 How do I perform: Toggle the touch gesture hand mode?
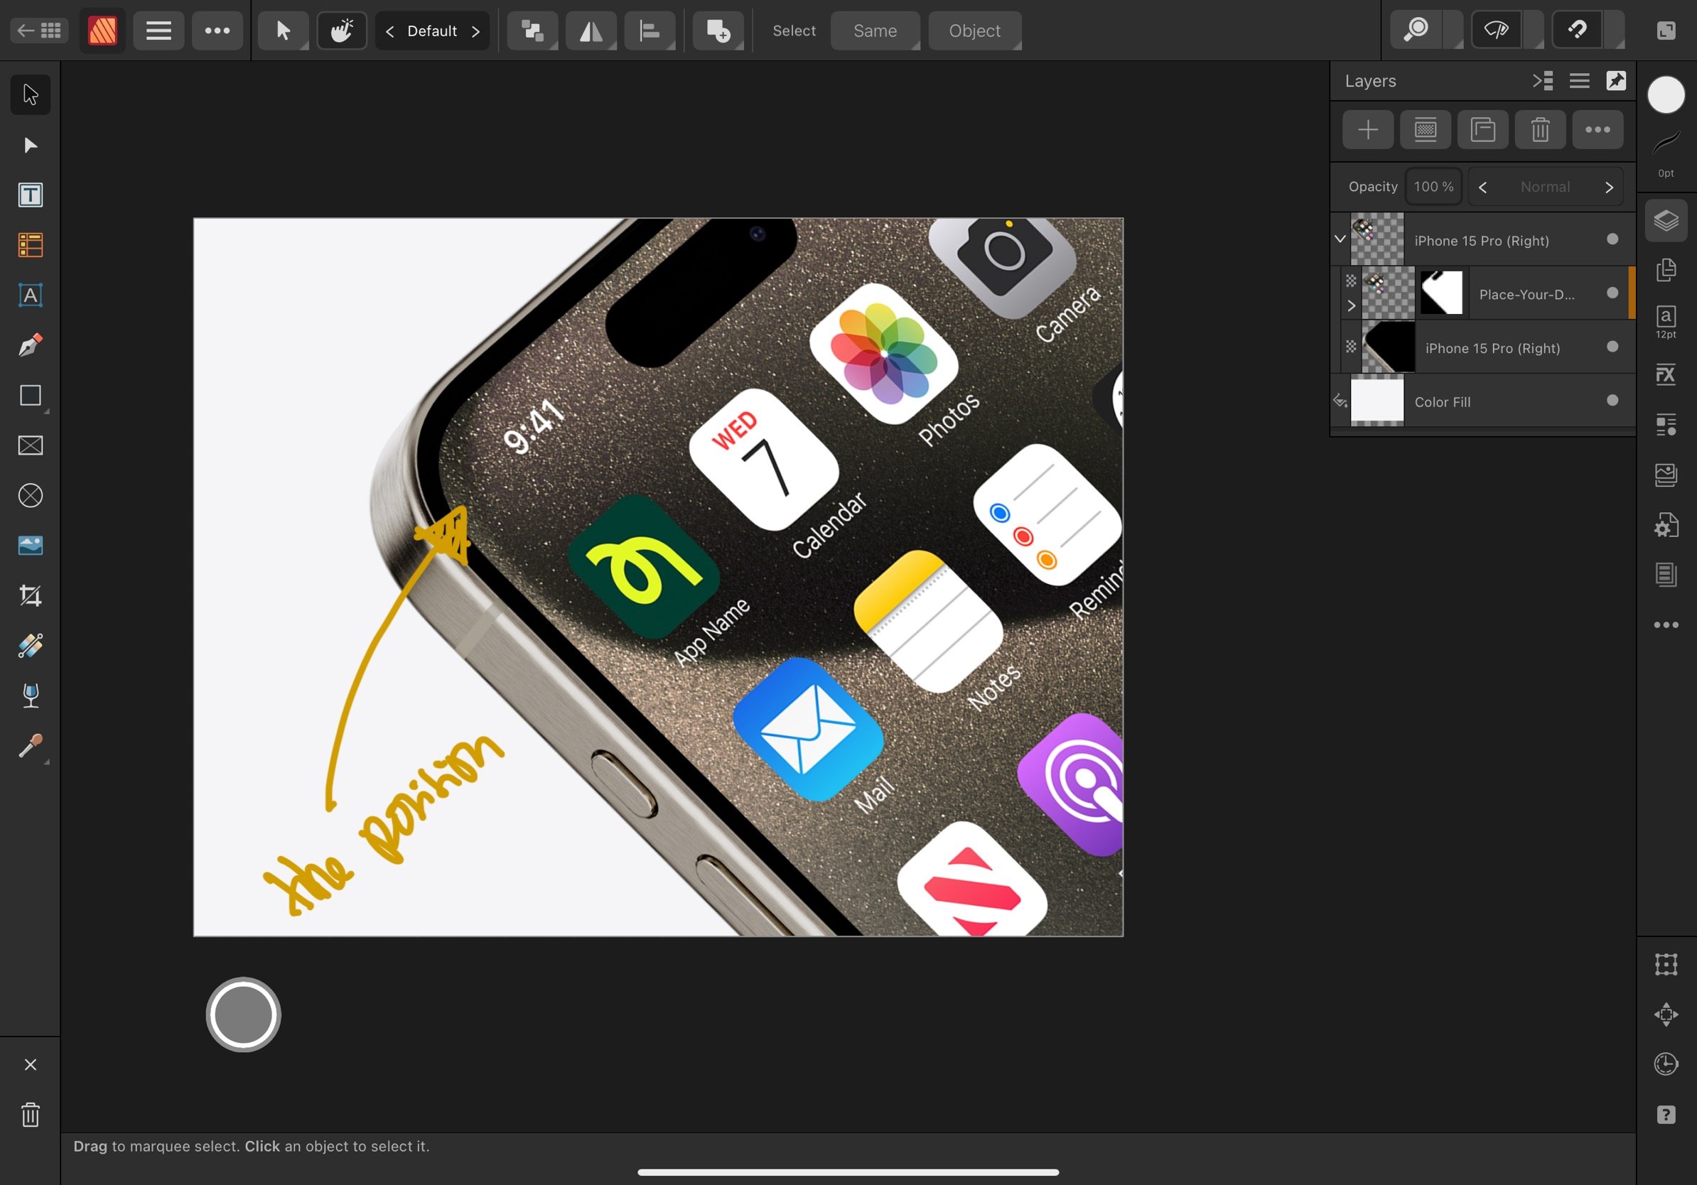point(342,31)
